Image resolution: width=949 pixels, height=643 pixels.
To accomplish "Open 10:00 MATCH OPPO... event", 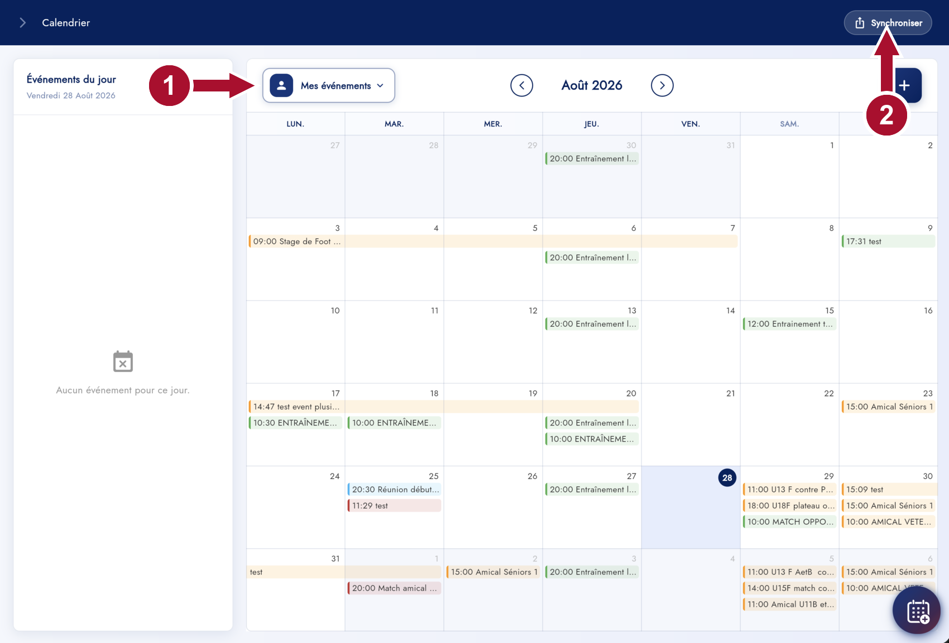I will tap(789, 521).
